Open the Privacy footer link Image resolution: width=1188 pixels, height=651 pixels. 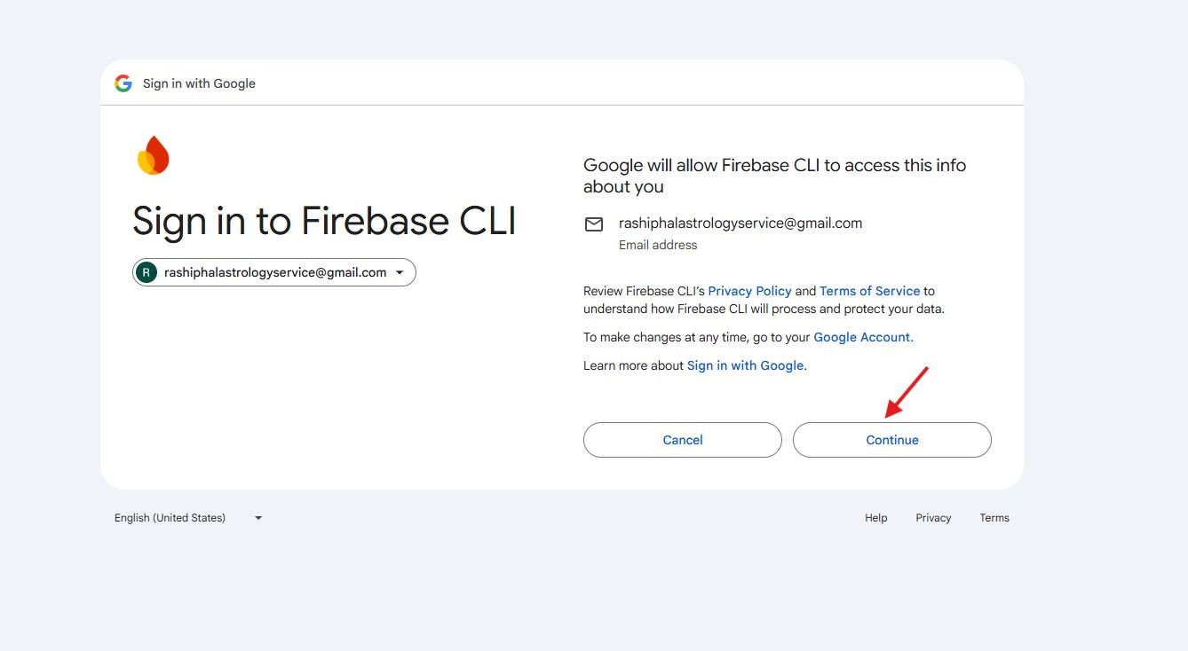click(x=933, y=518)
